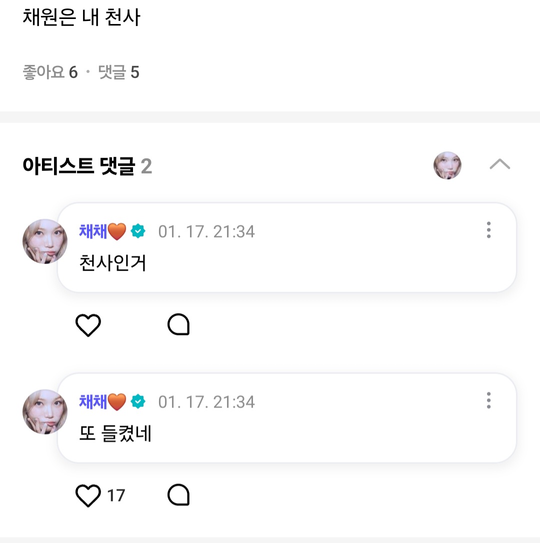The image size is (540, 543).
Task: Tap the '또 들켰네' comment bubble text
Action: coord(115,434)
